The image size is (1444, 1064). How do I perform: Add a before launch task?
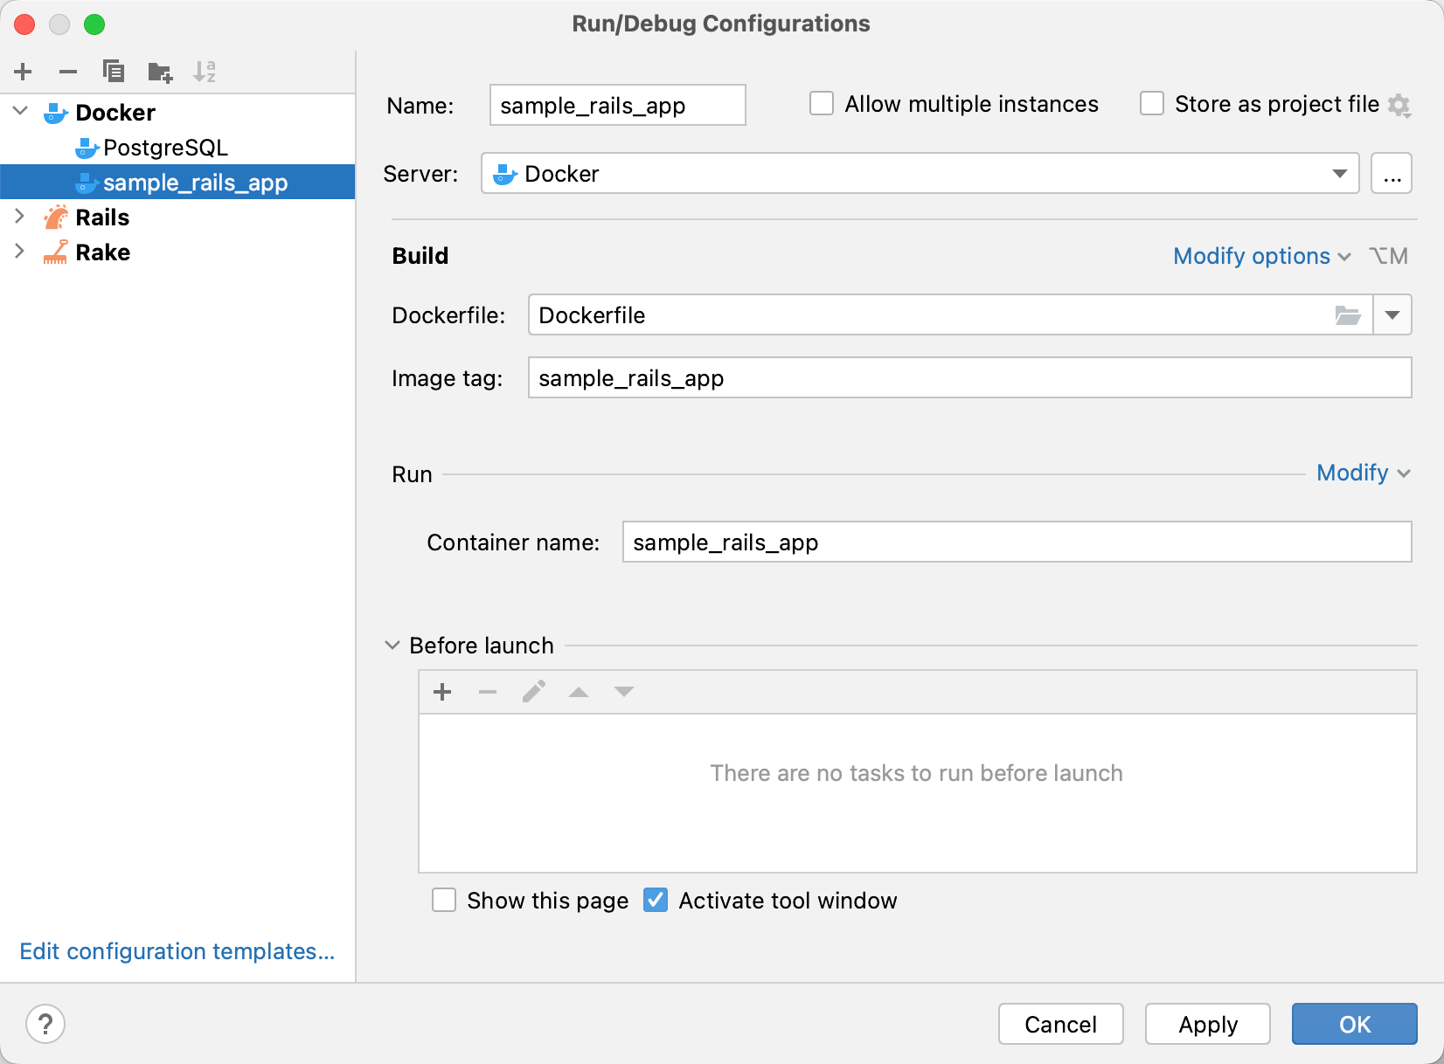point(442,692)
